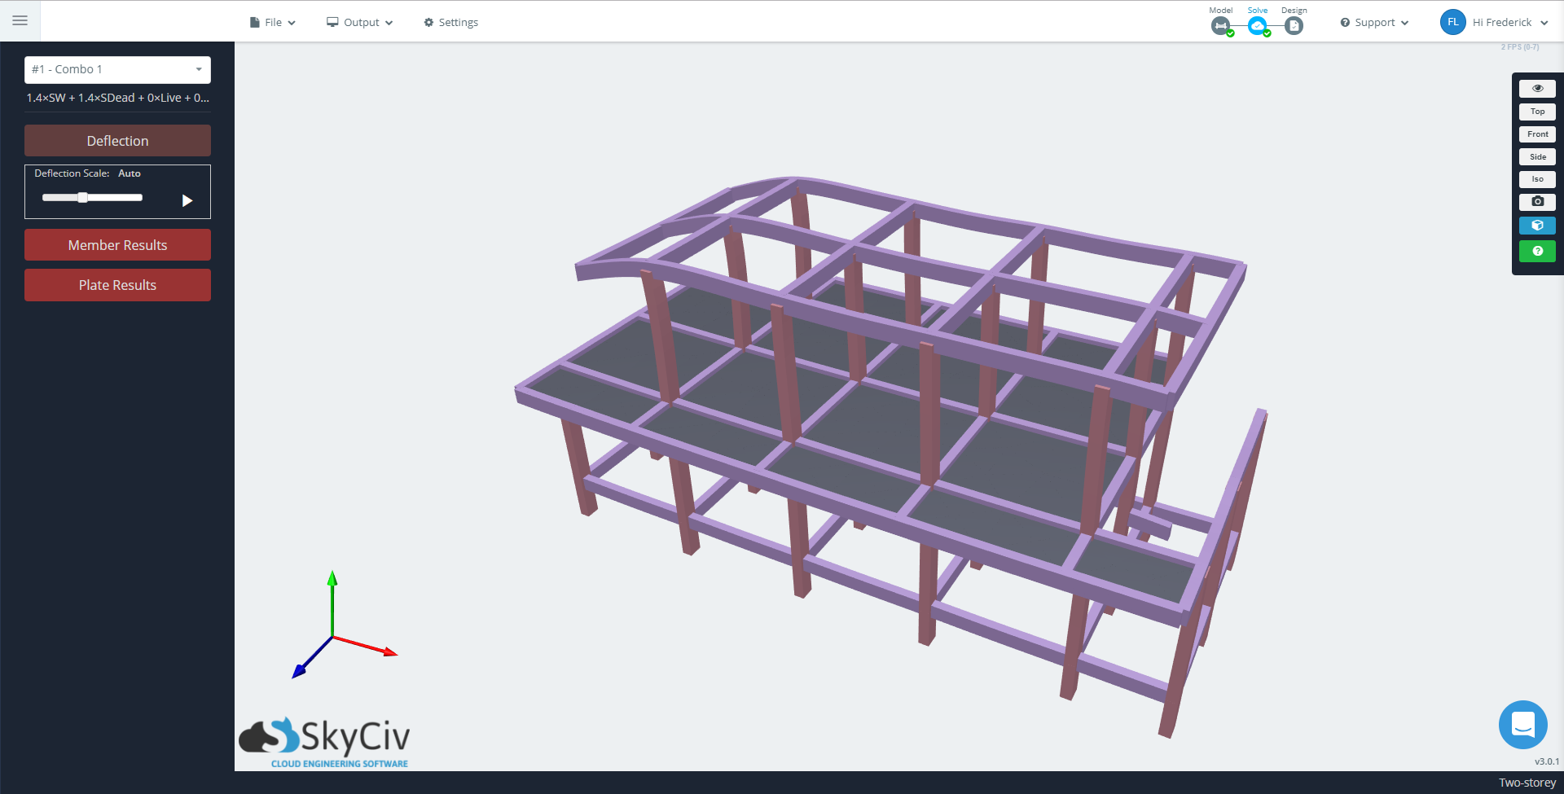The image size is (1564, 794).
Task: Click the Member Results button
Action: click(117, 245)
